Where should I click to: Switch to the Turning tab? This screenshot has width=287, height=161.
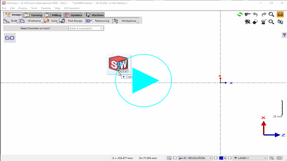33,15
